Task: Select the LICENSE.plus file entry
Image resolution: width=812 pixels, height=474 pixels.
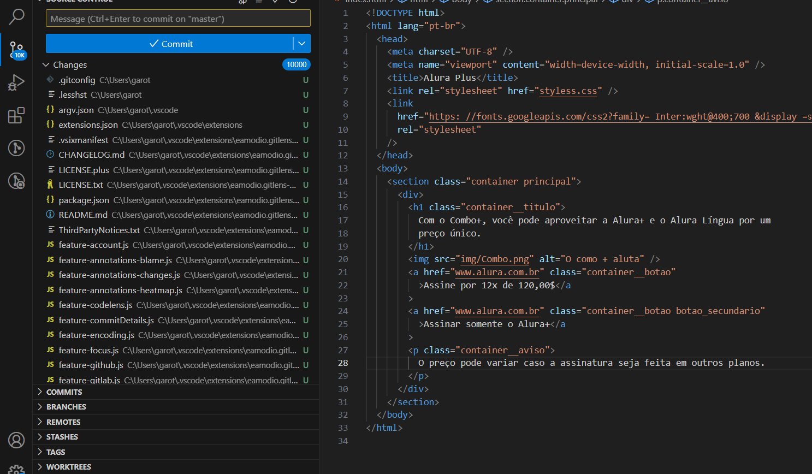Action: click(x=176, y=170)
